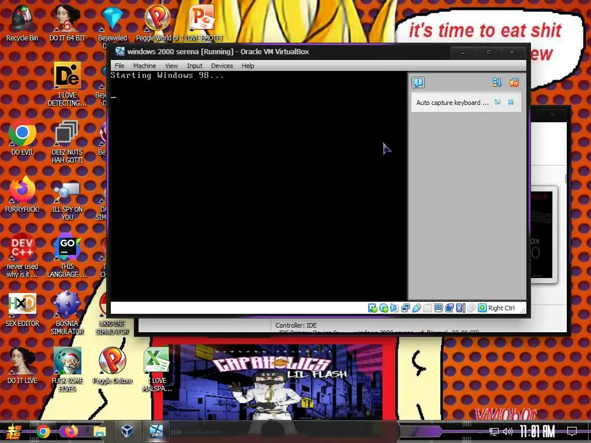Select the I LOVE EMOTET PowerPoint icon

[x=201, y=23]
